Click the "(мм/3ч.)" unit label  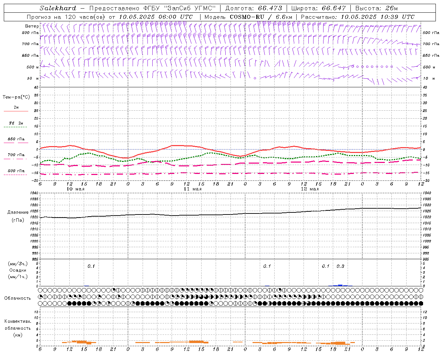pyautogui.click(x=18, y=264)
